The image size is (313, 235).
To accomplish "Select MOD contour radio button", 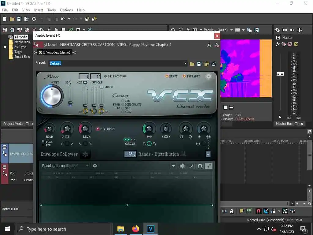I will click(x=123, y=108).
